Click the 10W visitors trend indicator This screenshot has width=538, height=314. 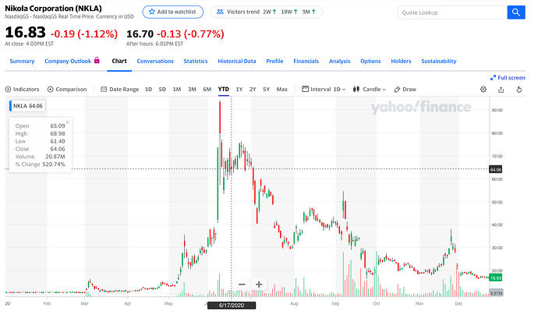point(289,12)
